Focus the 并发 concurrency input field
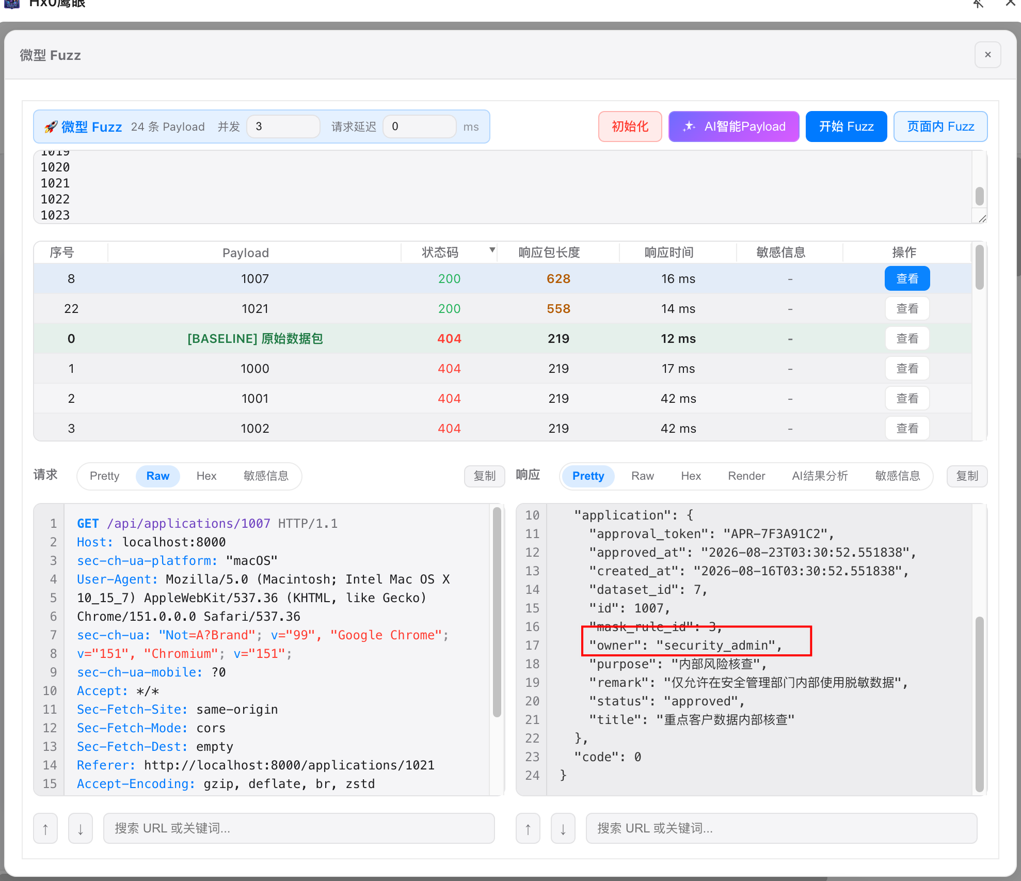Image resolution: width=1021 pixels, height=881 pixels. (x=283, y=127)
